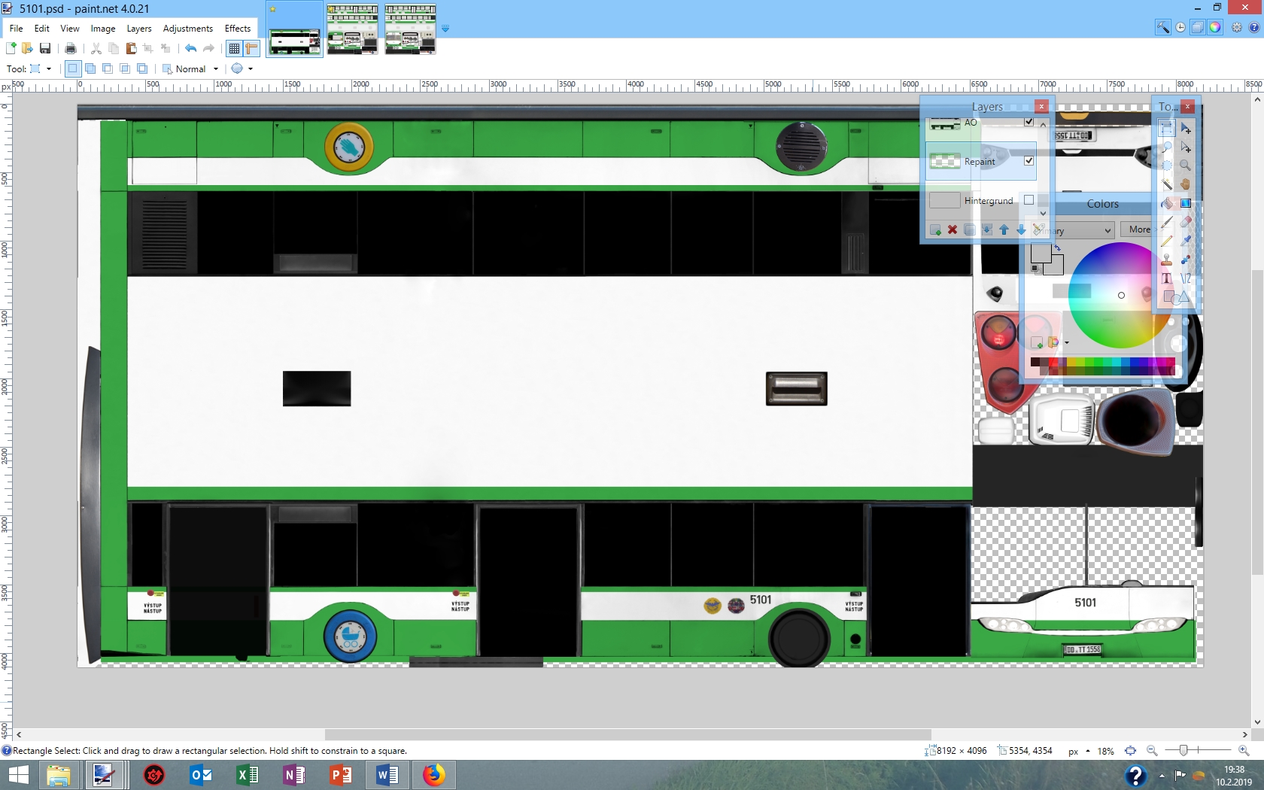Click the Save icon in toolbar
1264x790 pixels.
click(x=45, y=48)
